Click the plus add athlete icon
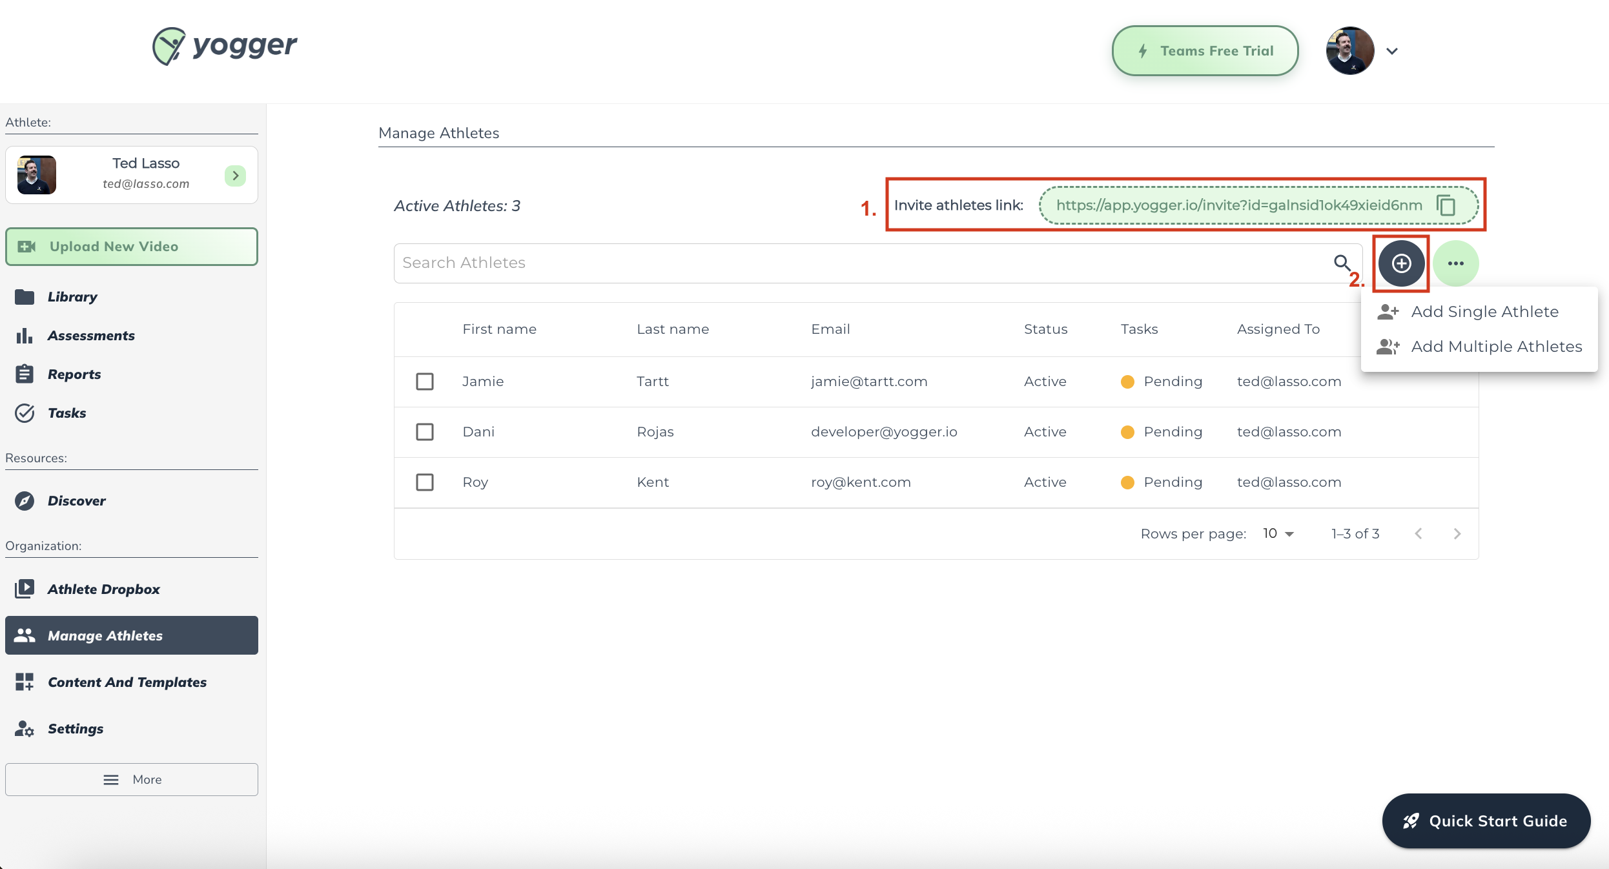The height and width of the screenshot is (869, 1609). click(x=1401, y=263)
